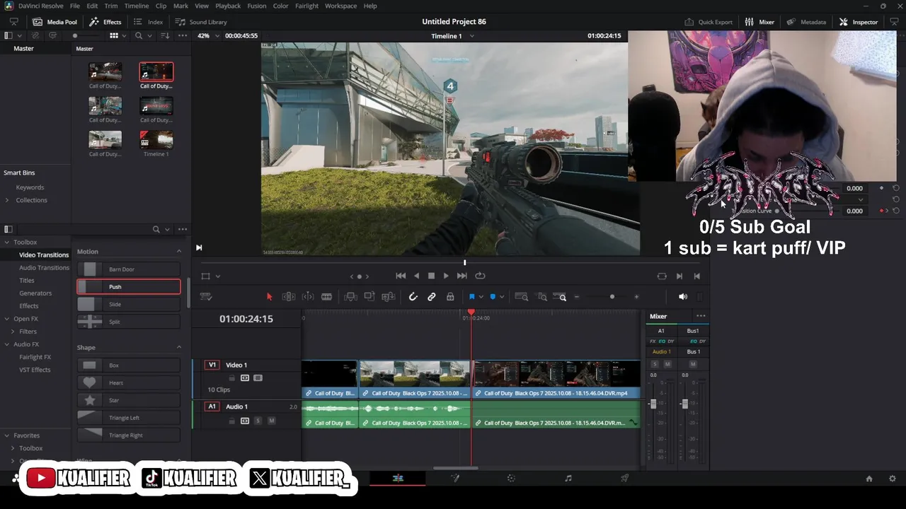Viewport: 906px width, 509px height.
Task: Add a blue flag to clip
Action: (x=472, y=297)
